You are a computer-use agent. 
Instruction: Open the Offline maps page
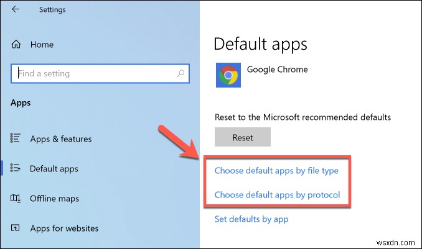[55, 199]
